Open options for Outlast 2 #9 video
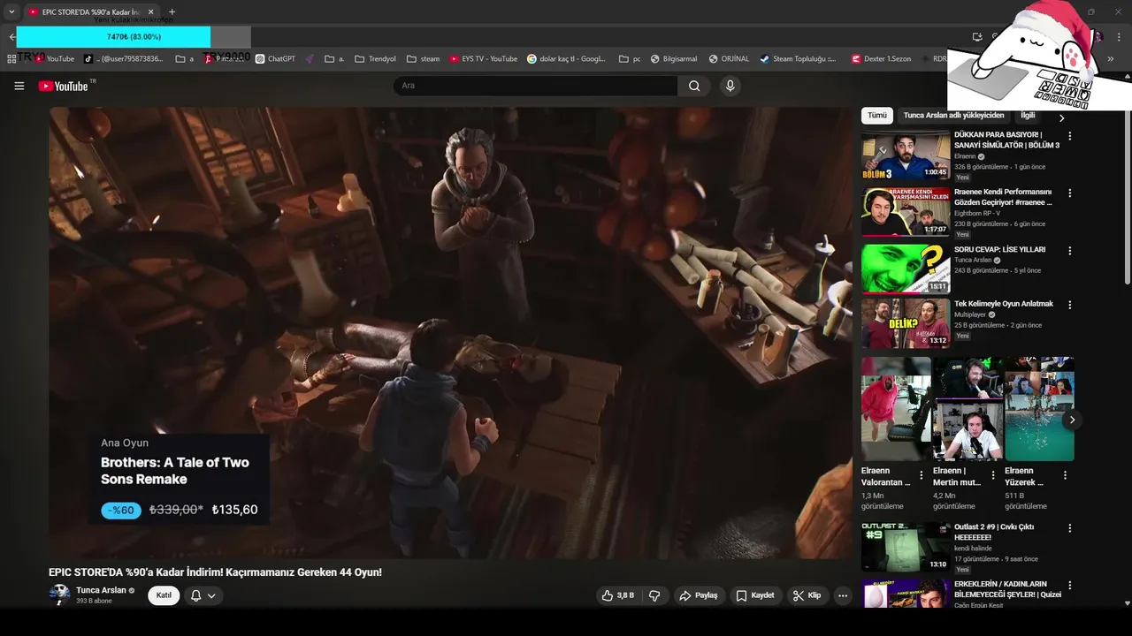1132x636 pixels. tap(1069, 528)
